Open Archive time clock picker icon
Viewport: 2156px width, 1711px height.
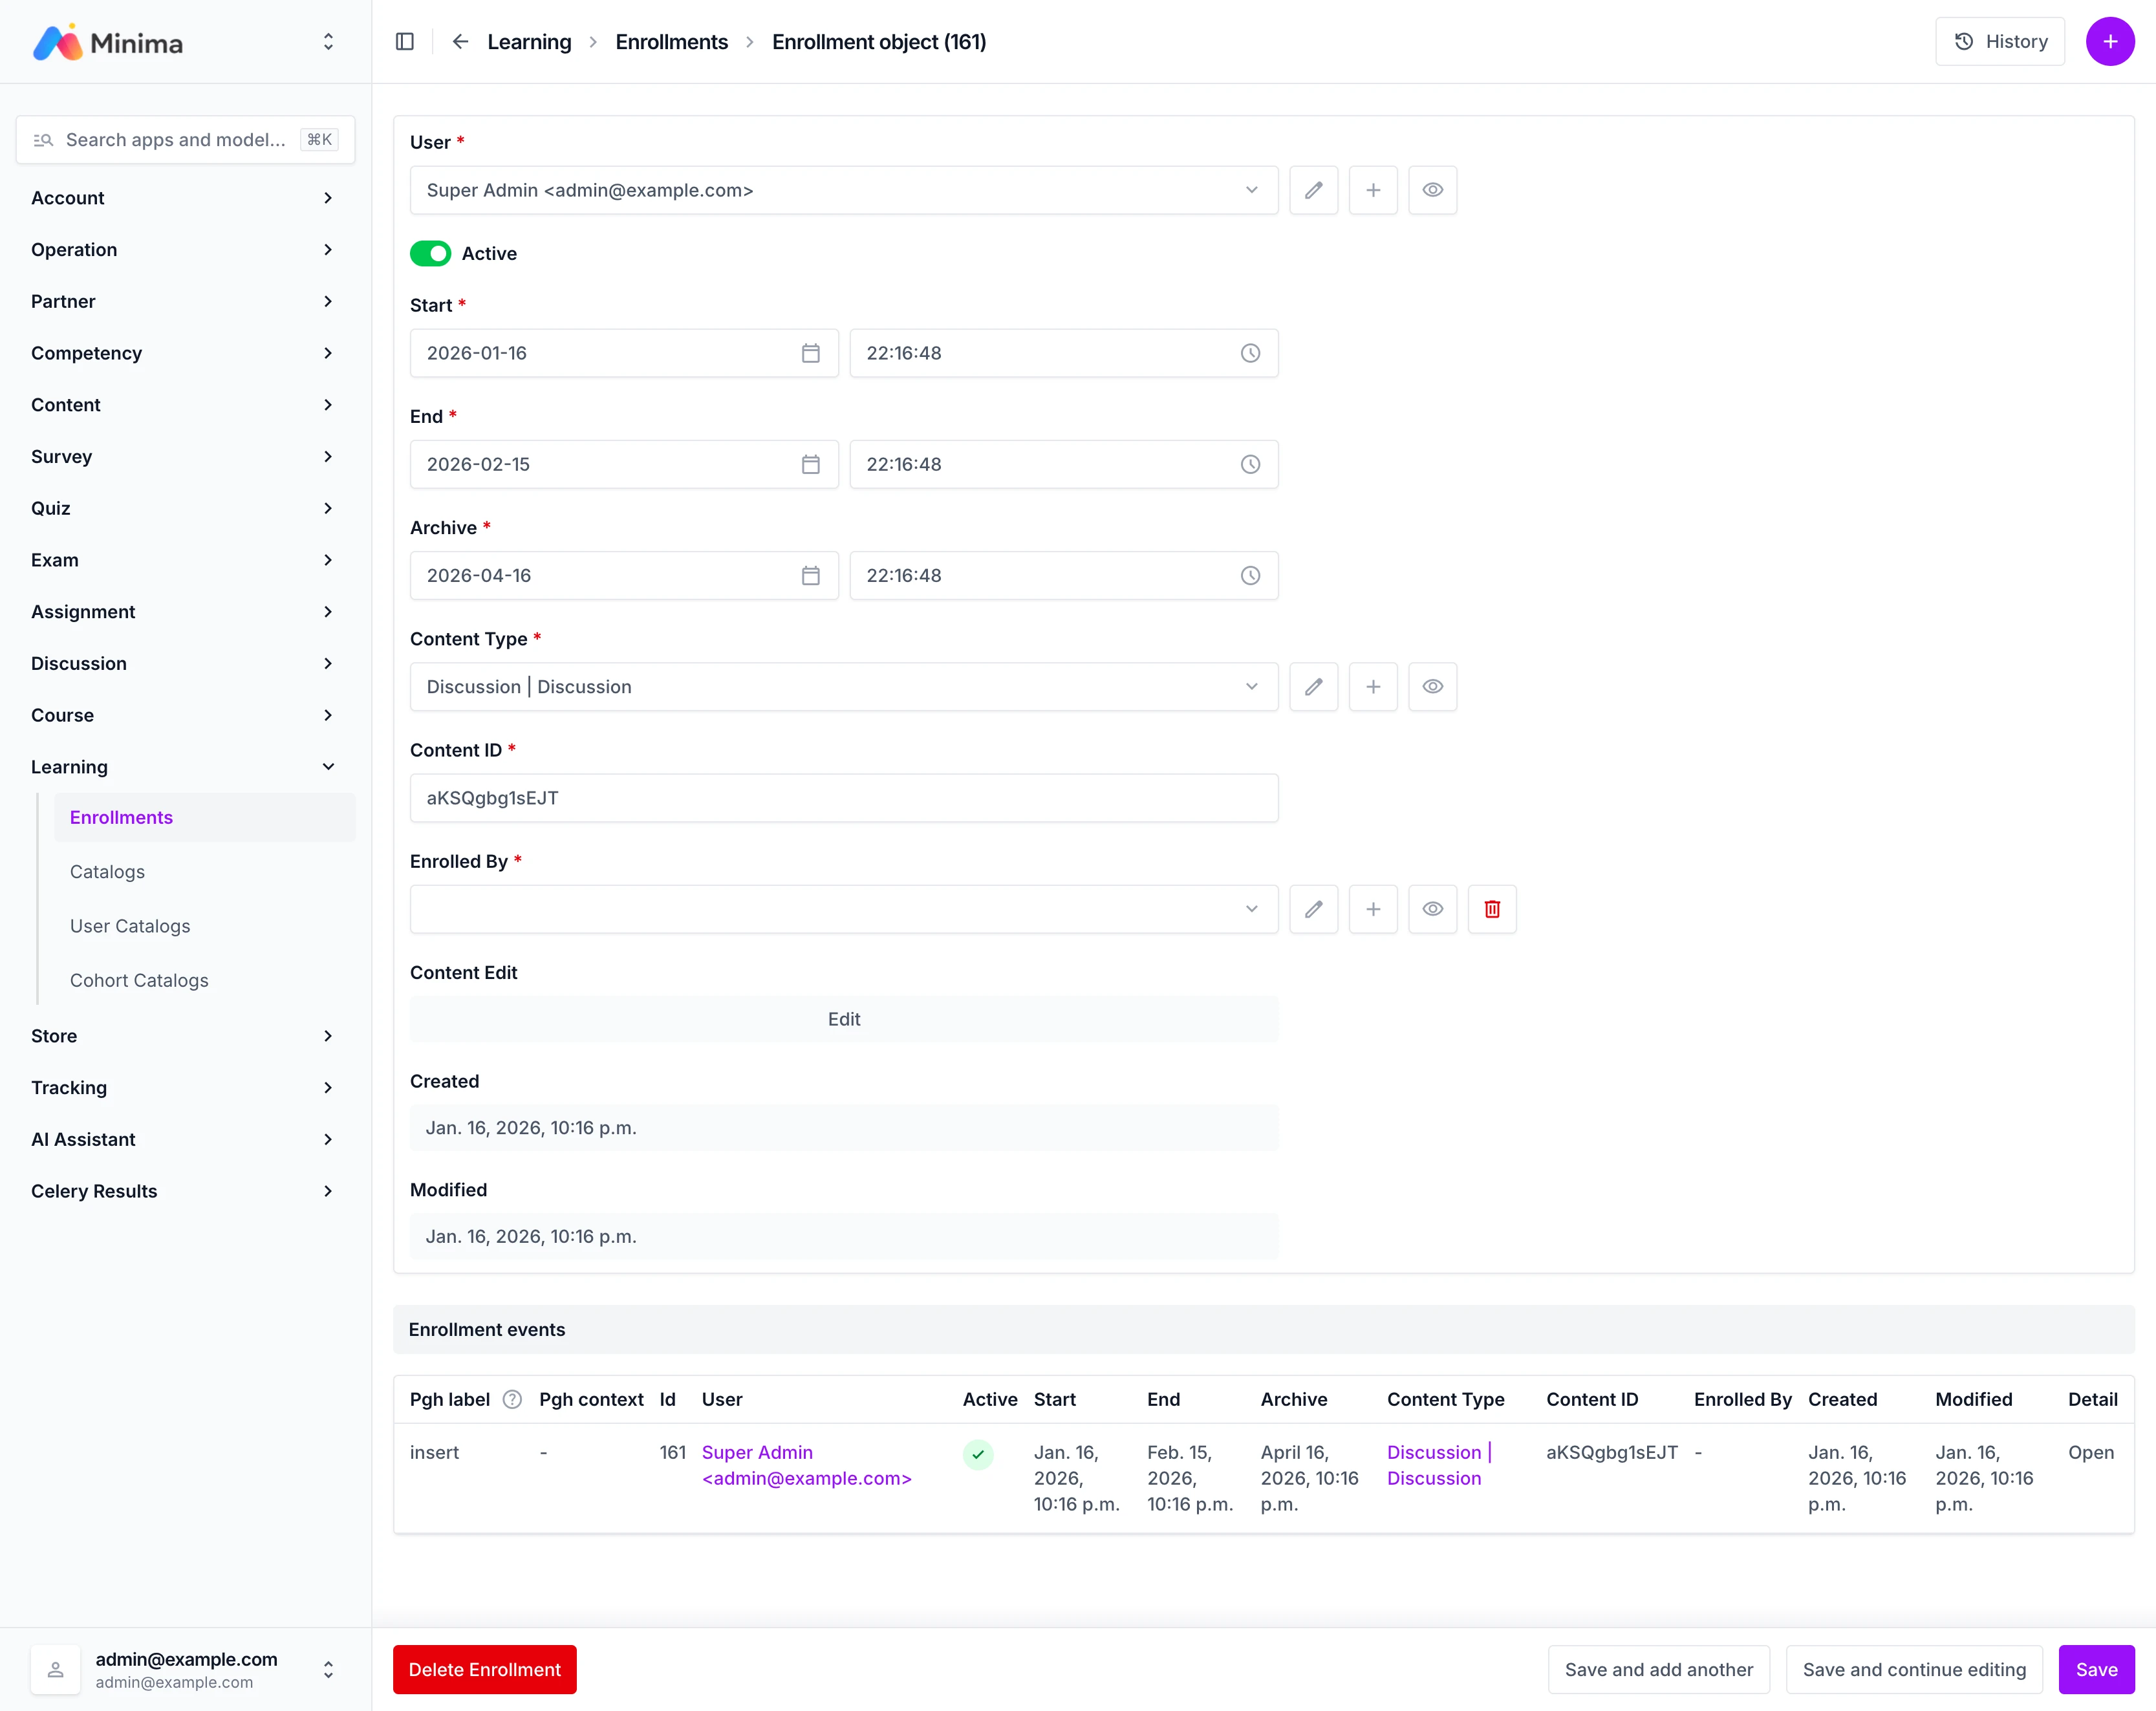click(x=1249, y=576)
